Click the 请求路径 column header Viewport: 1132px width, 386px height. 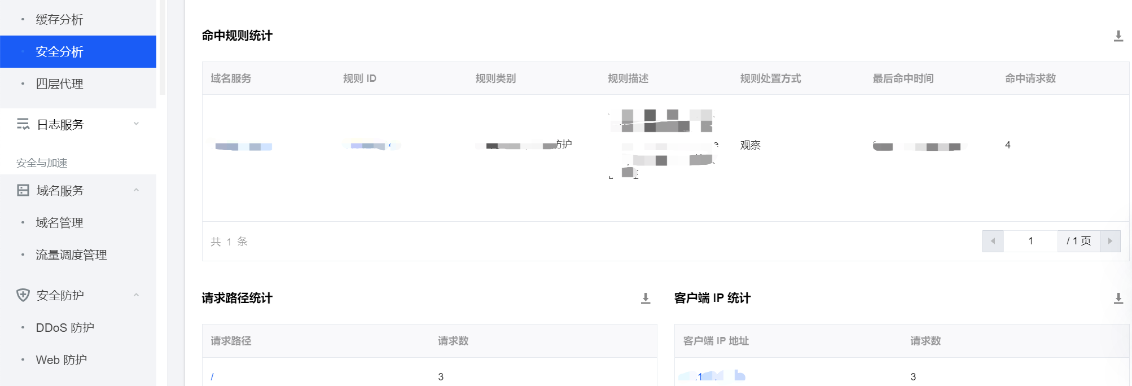(x=231, y=341)
